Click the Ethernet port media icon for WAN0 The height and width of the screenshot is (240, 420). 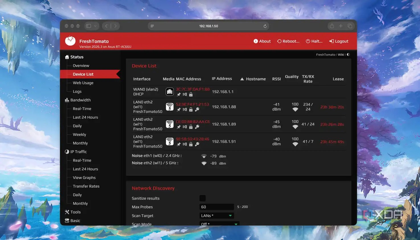point(170,92)
